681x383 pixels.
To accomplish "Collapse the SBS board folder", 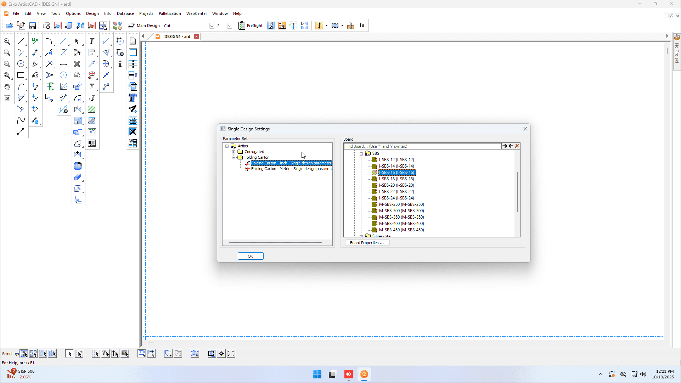I will click(x=361, y=153).
